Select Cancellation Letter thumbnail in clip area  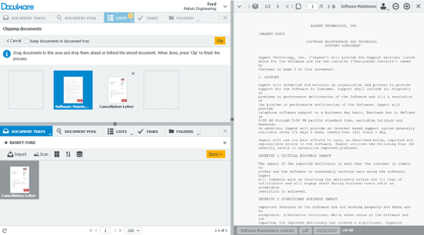coord(116,93)
